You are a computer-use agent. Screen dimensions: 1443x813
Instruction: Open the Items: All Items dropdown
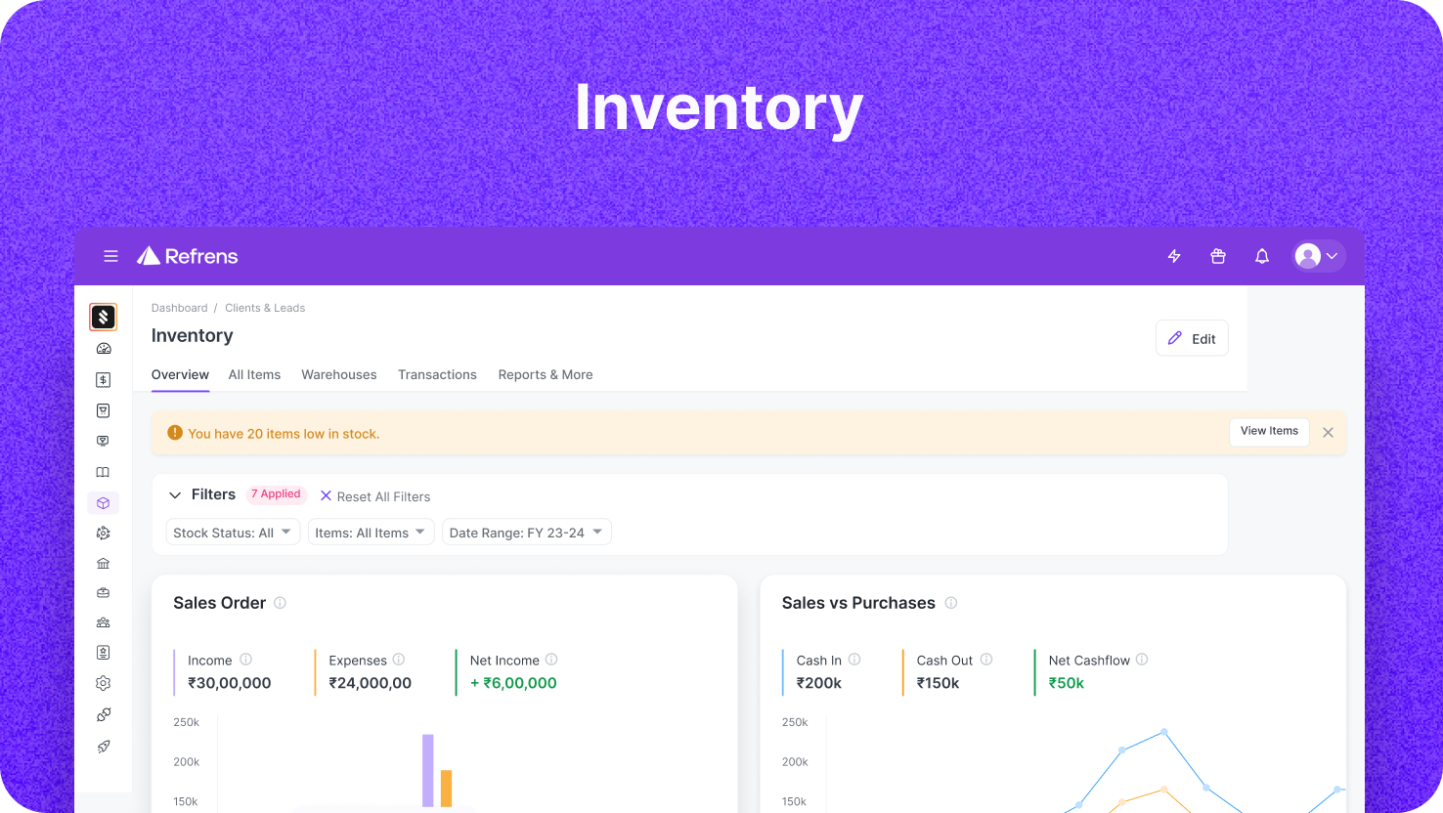point(371,532)
